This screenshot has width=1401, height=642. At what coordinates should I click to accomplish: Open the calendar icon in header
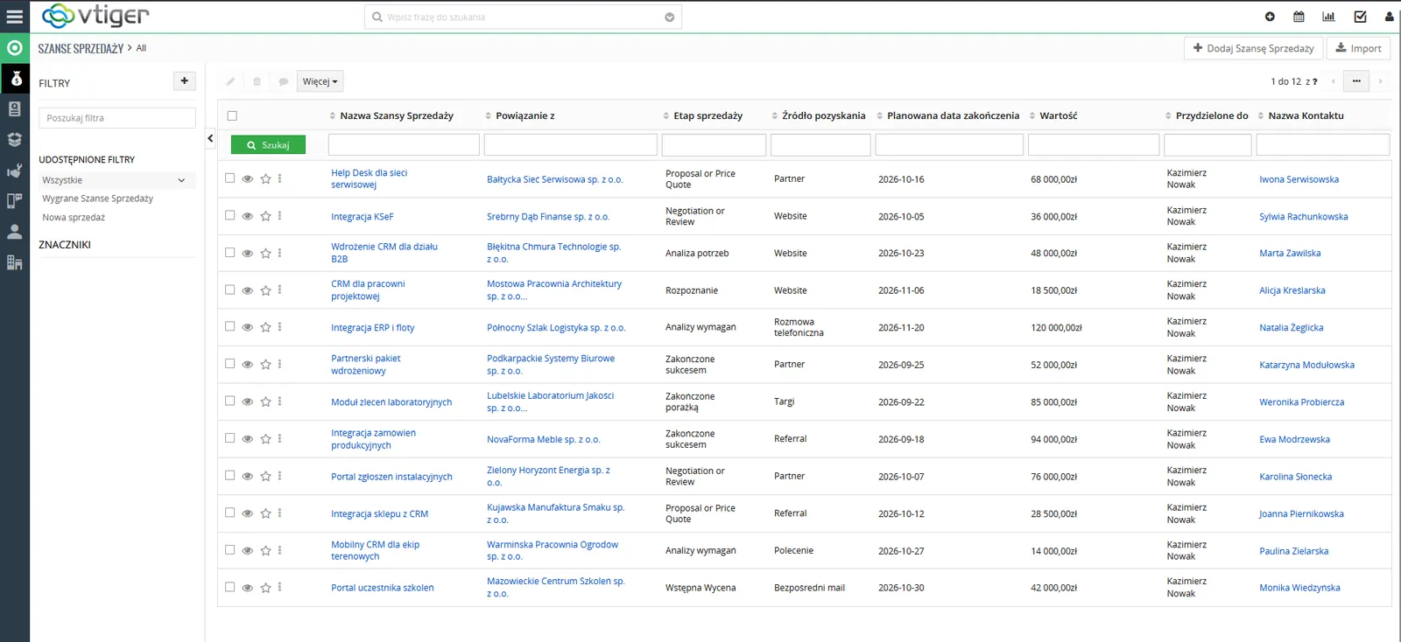(x=1299, y=17)
